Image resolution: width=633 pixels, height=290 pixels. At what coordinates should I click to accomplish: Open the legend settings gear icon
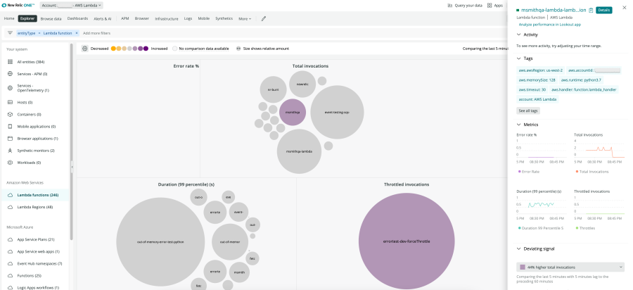coord(85,49)
